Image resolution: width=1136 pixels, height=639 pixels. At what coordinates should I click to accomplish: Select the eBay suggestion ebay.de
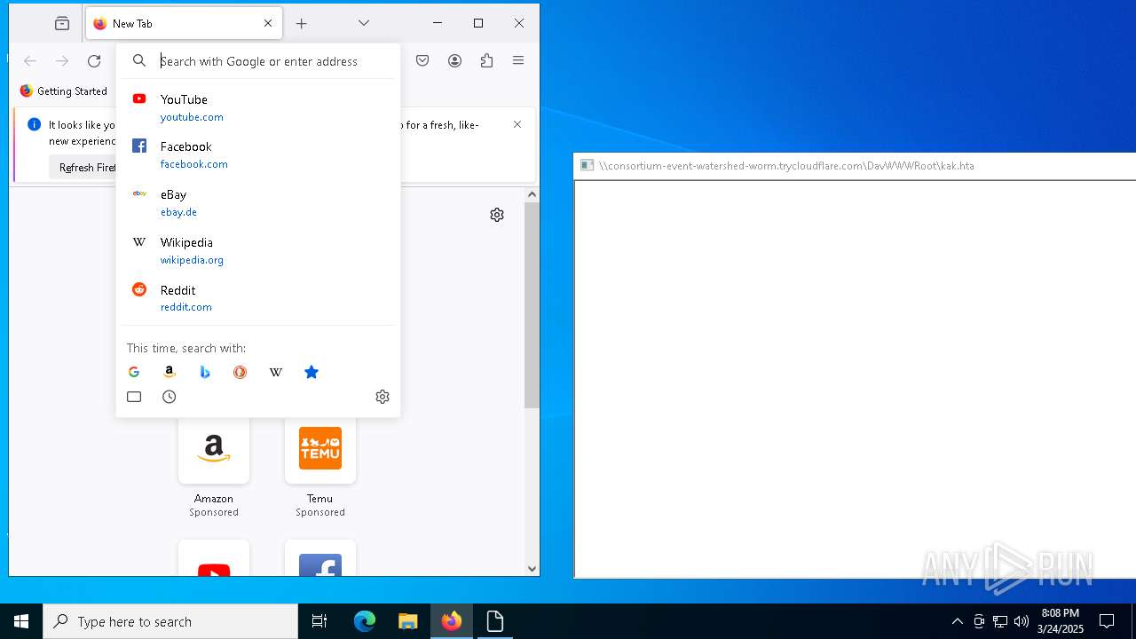[258, 202]
